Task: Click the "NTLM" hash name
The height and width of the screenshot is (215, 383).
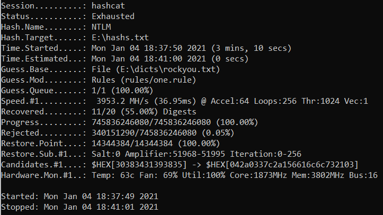Action: pyautogui.click(x=102, y=27)
